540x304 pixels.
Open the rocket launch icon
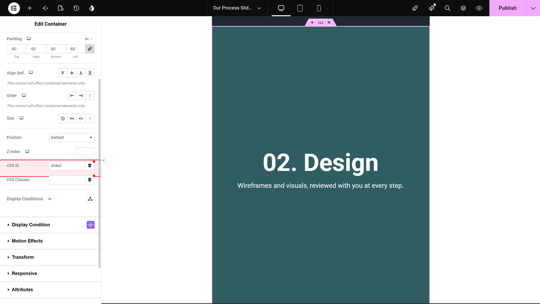[415, 8]
